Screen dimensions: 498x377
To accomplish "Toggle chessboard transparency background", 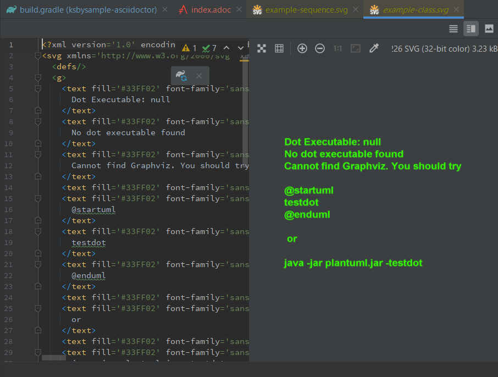I will coord(262,48).
